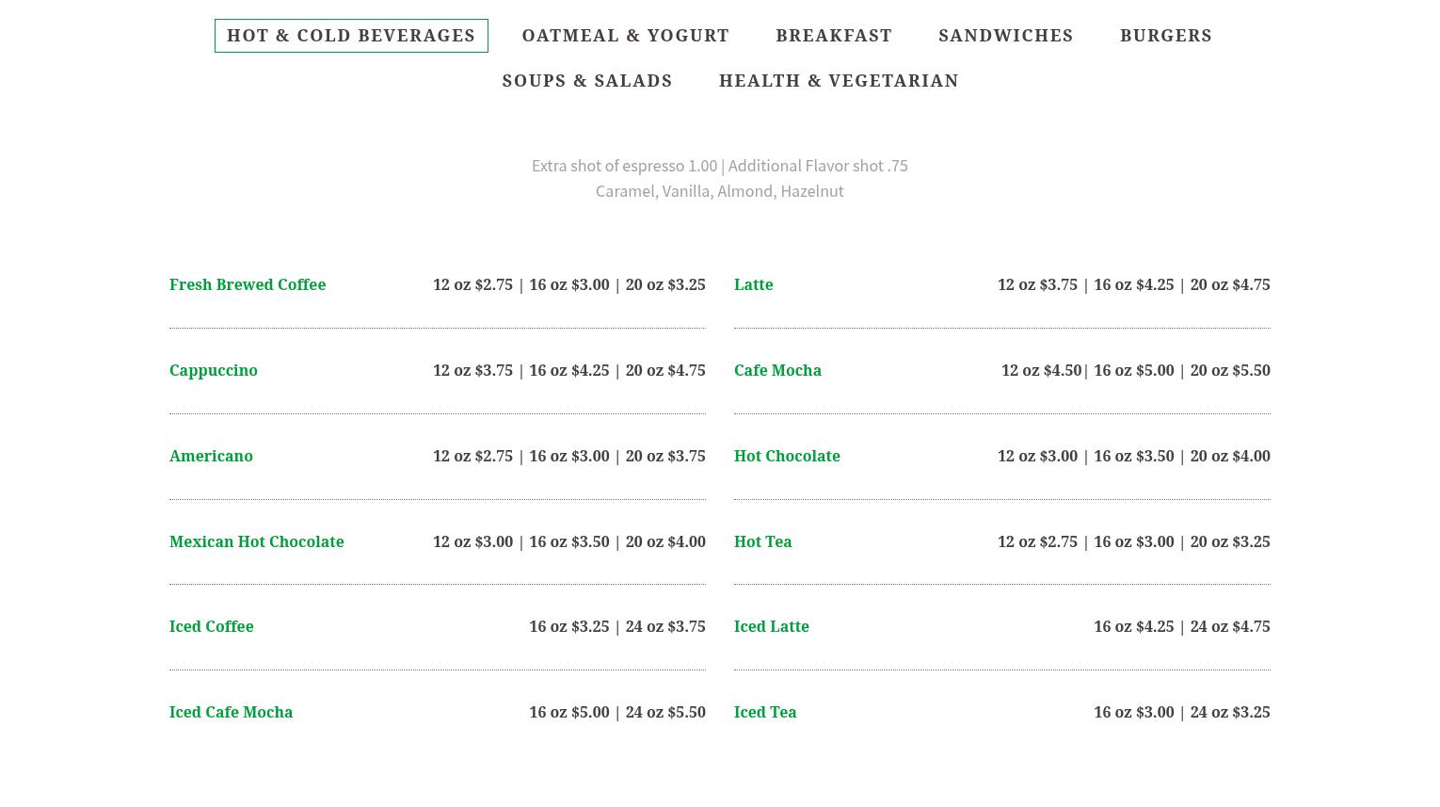View the Health & Vegetarian tab

(x=839, y=81)
